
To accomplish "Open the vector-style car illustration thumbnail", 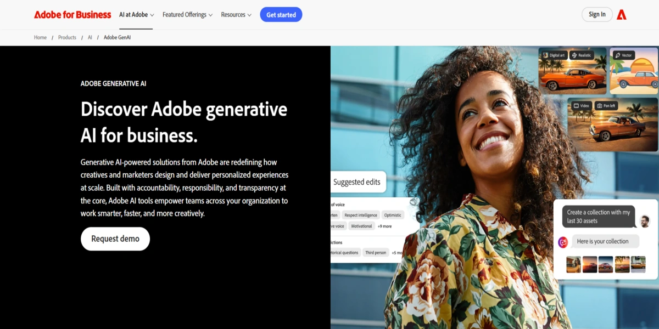I will [x=634, y=71].
